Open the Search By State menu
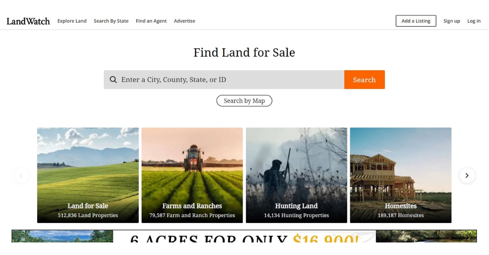The width and height of the screenshot is (489, 255). 111,21
